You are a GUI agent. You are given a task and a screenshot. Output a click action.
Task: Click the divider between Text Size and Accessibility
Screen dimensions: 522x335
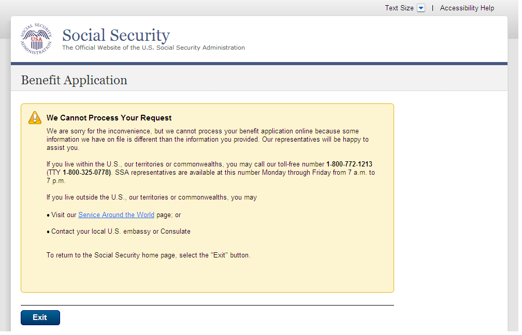pyautogui.click(x=432, y=8)
